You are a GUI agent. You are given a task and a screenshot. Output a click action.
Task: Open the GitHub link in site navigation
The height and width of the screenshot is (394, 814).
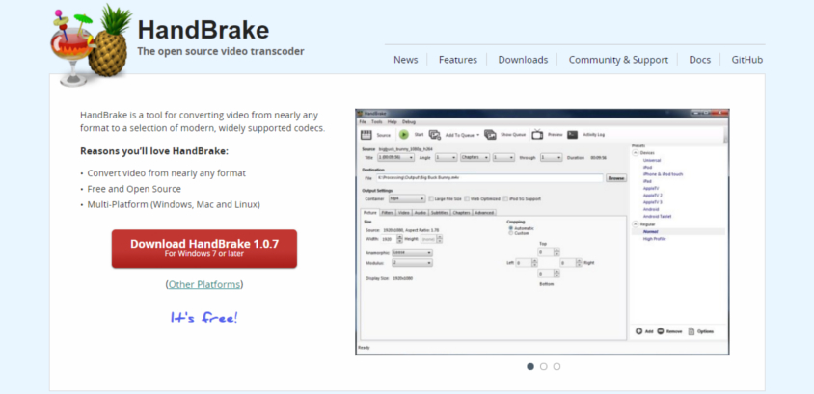[x=747, y=60]
